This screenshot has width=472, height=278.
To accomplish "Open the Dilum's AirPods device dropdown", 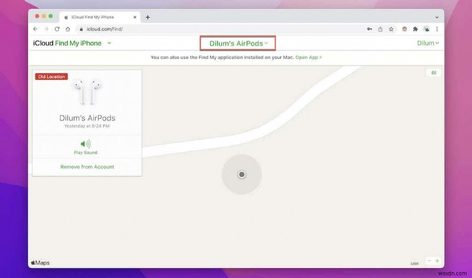I will [x=238, y=43].
